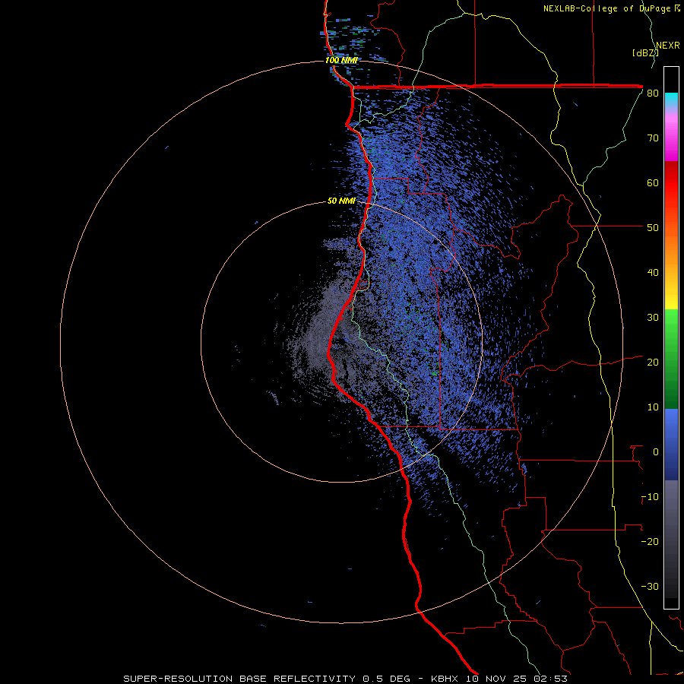Click the 60 dBZ scale value

coord(653,183)
